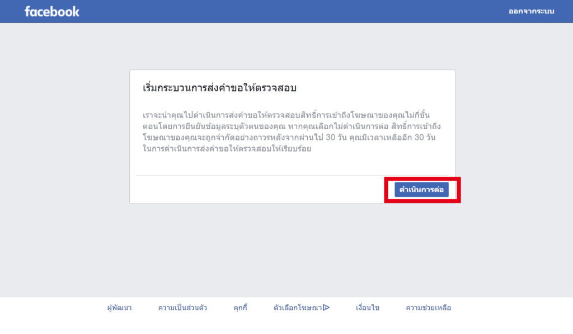Open the ความช่วยเหลือ help footer link

(x=428, y=308)
